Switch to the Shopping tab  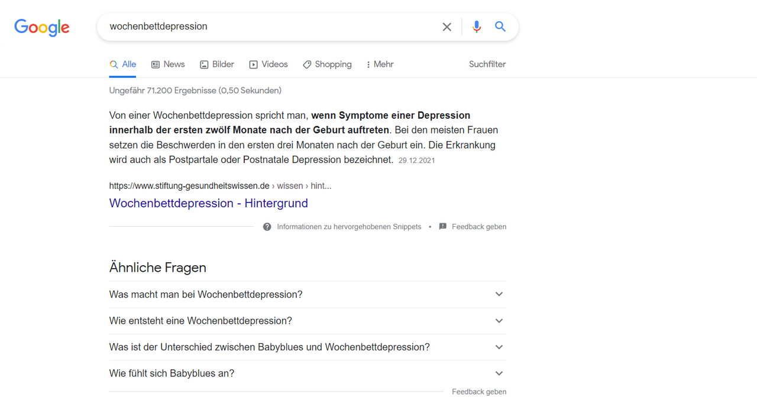pyautogui.click(x=327, y=64)
